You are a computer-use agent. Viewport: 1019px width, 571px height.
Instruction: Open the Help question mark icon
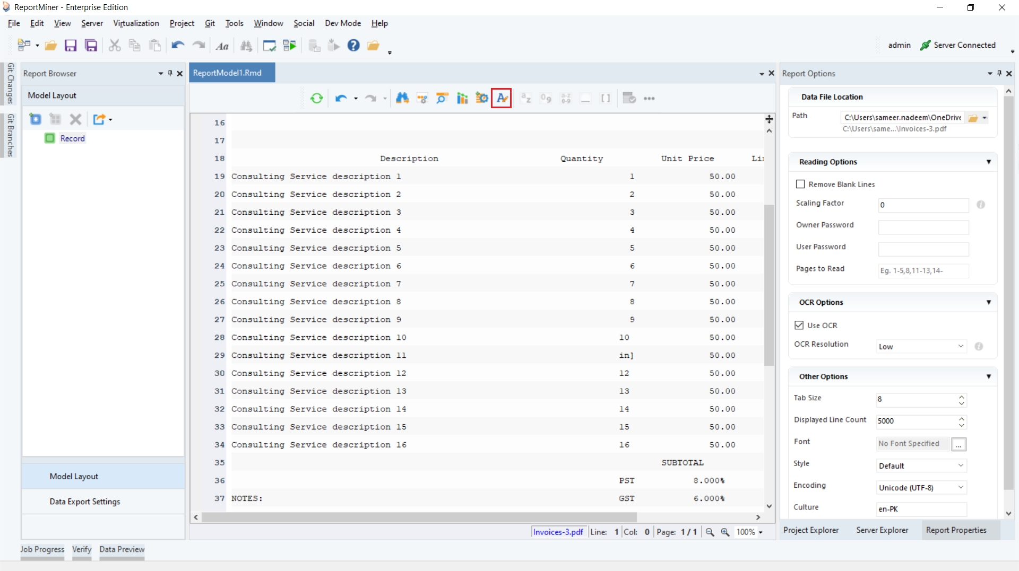[353, 46]
